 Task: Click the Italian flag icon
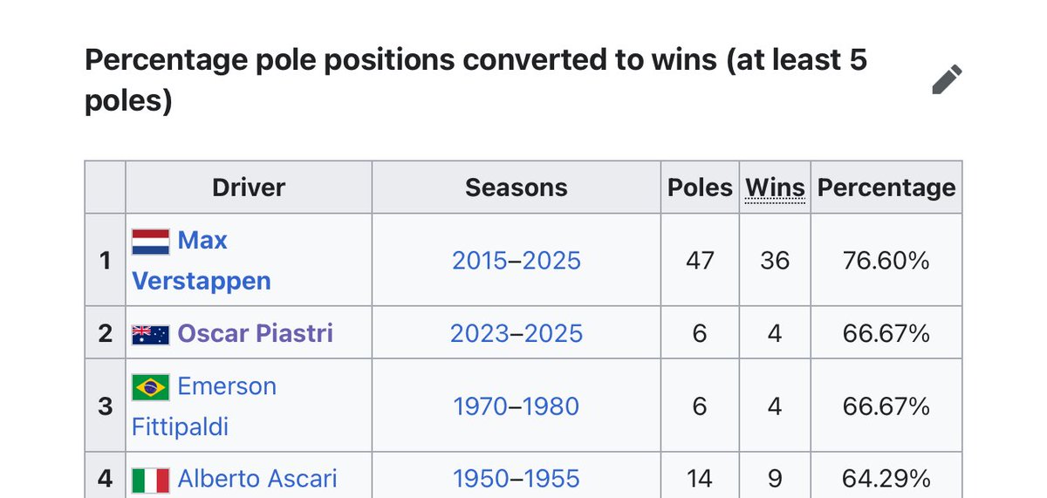pyautogui.click(x=150, y=480)
